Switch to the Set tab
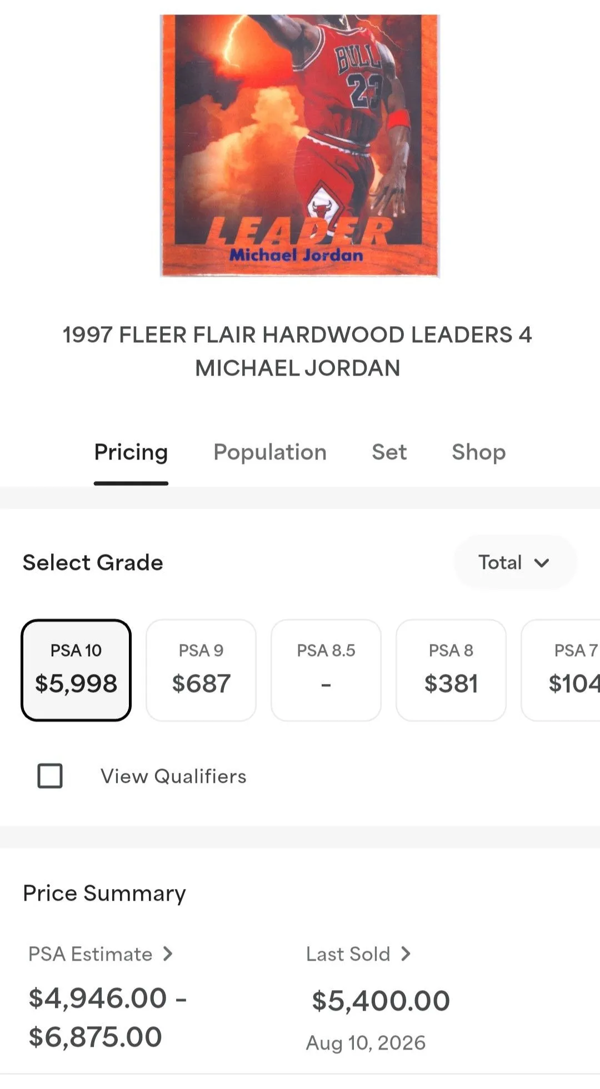This screenshot has width=600, height=1089. 389,452
